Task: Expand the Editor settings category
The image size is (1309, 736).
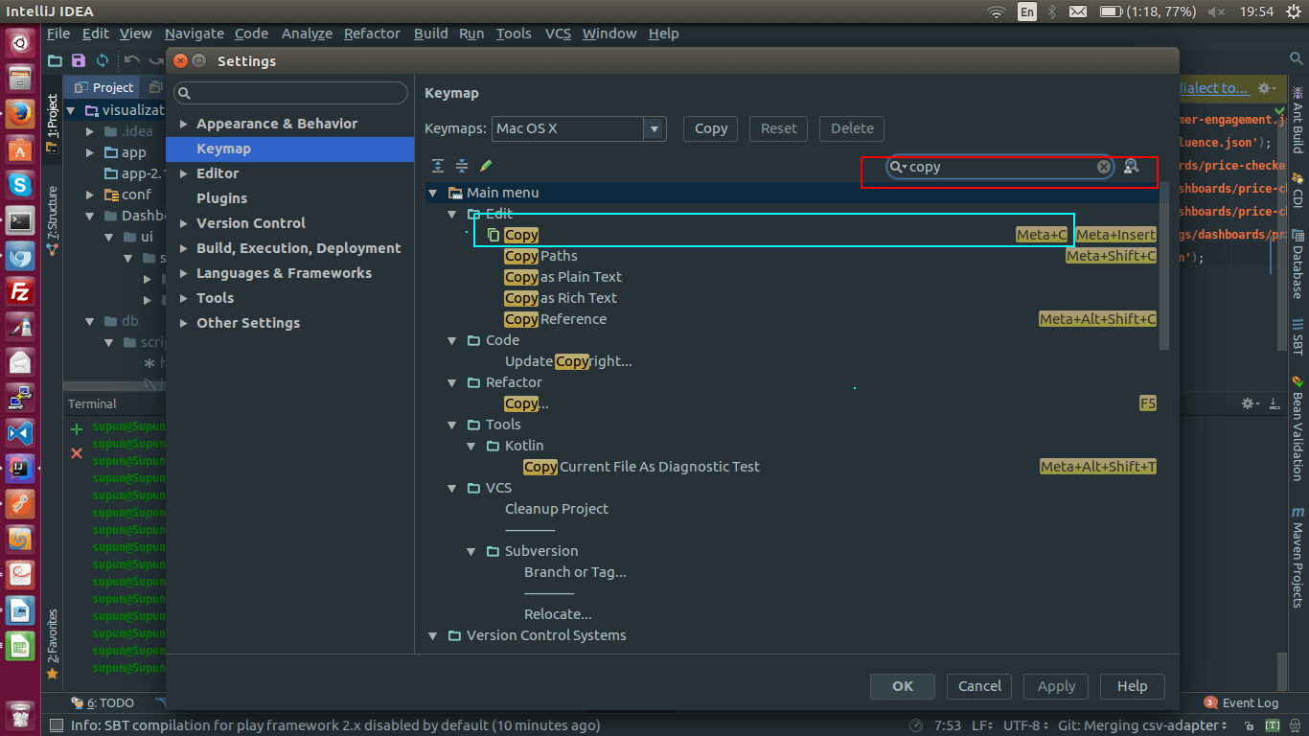Action: (184, 173)
